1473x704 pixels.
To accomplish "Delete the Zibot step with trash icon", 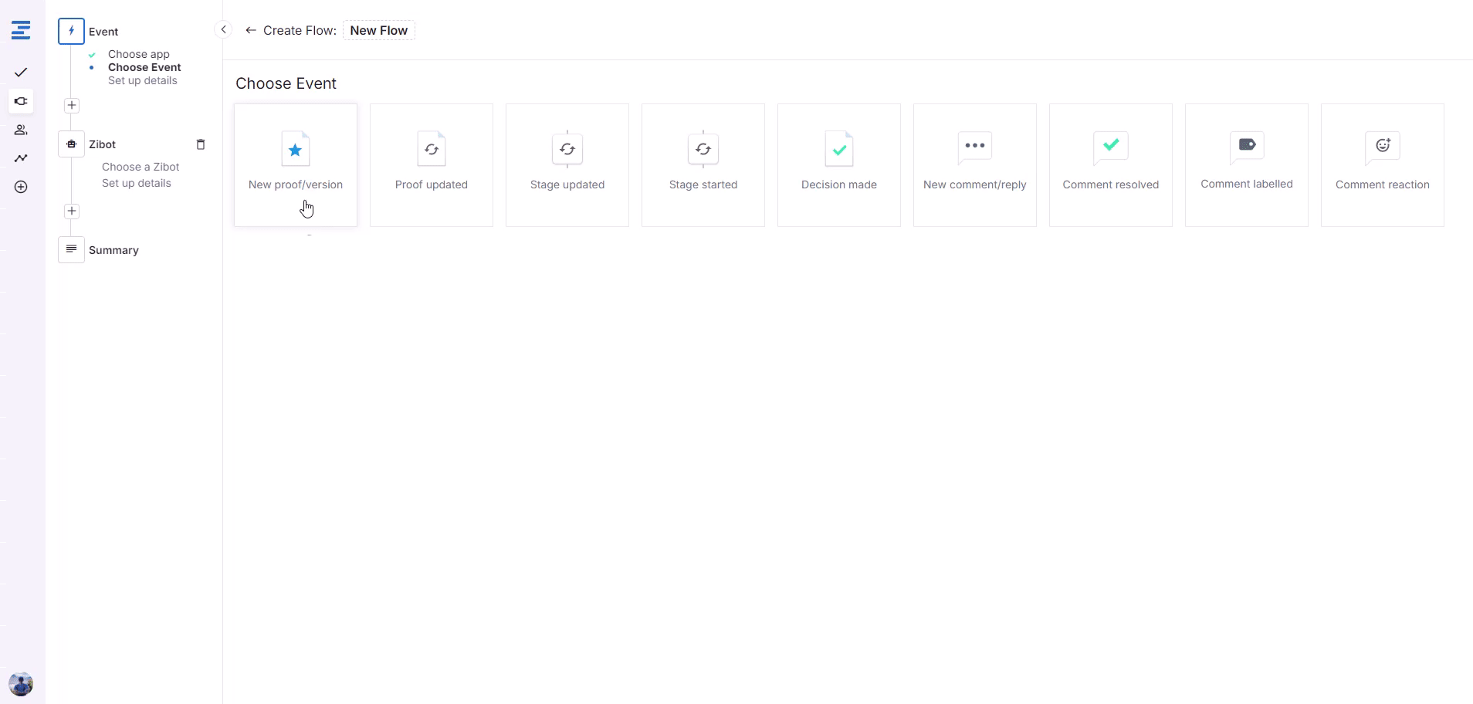I will (x=201, y=144).
